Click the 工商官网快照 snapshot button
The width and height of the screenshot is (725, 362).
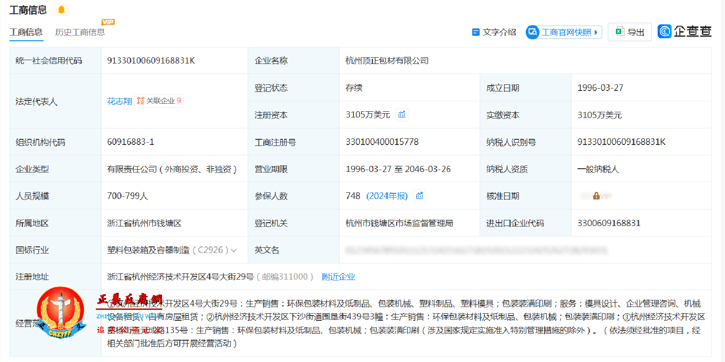click(x=563, y=32)
